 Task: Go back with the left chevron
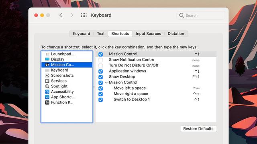pos(61,15)
